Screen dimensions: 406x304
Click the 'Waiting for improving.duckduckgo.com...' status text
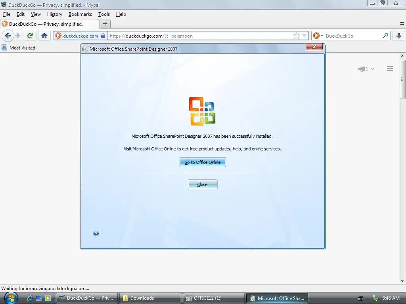tap(45, 289)
